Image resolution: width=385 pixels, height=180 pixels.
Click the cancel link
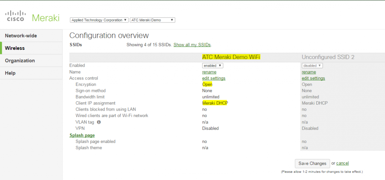click(x=343, y=163)
